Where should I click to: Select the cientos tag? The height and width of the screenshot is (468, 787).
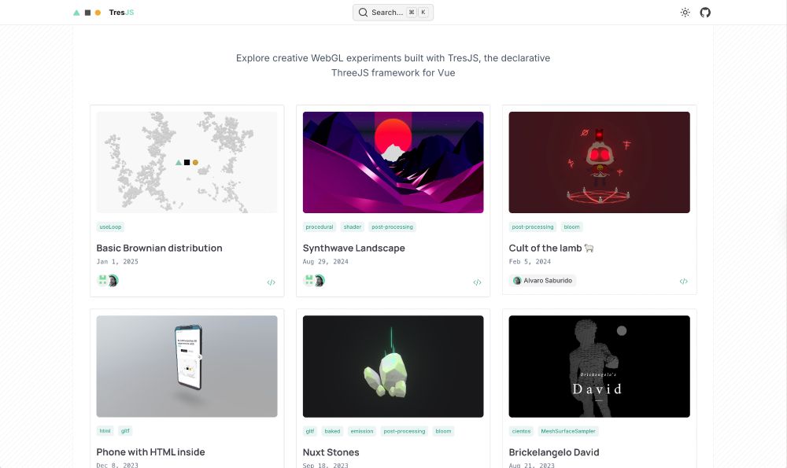pyautogui.click(x=521, y=431)
